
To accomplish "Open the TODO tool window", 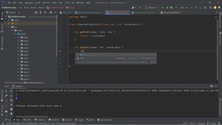I will (x=27, y=120).
